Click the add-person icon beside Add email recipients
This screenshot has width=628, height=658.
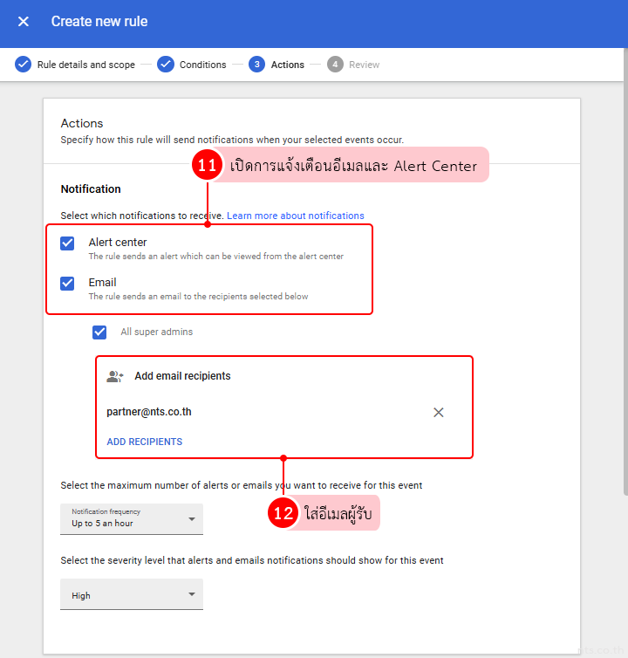coord(115,376)
